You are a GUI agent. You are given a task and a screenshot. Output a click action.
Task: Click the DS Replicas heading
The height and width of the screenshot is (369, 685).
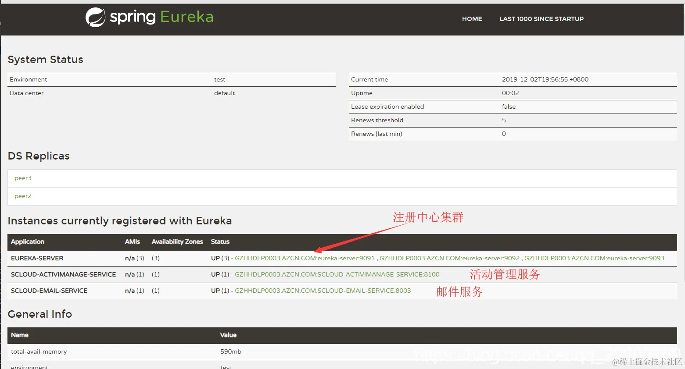[39, 156]
